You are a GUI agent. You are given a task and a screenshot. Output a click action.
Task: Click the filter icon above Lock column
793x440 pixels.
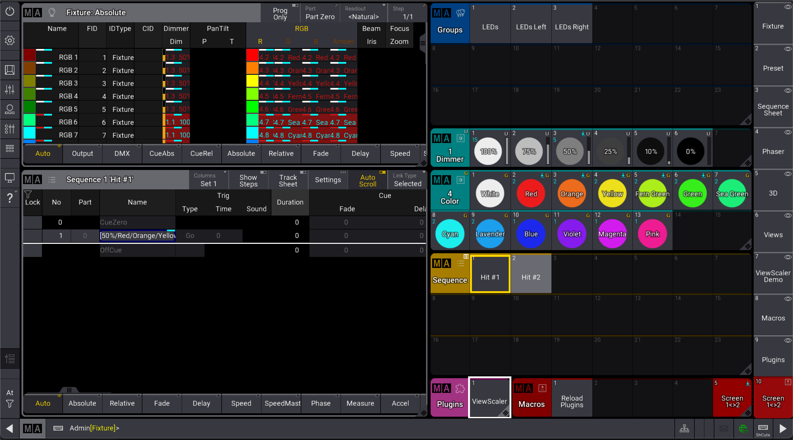coord(28,194)
